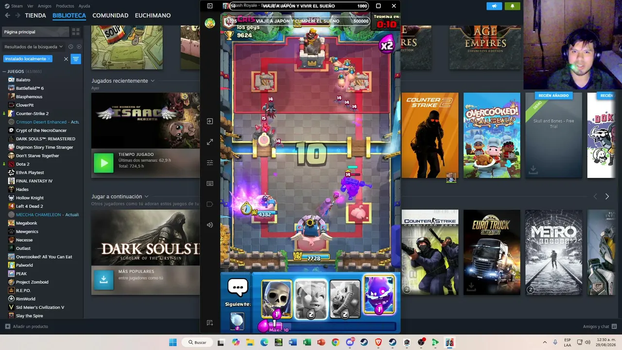Go back with Steam's left arrow
Screen dimensions: 622x350
click(7, 16)
